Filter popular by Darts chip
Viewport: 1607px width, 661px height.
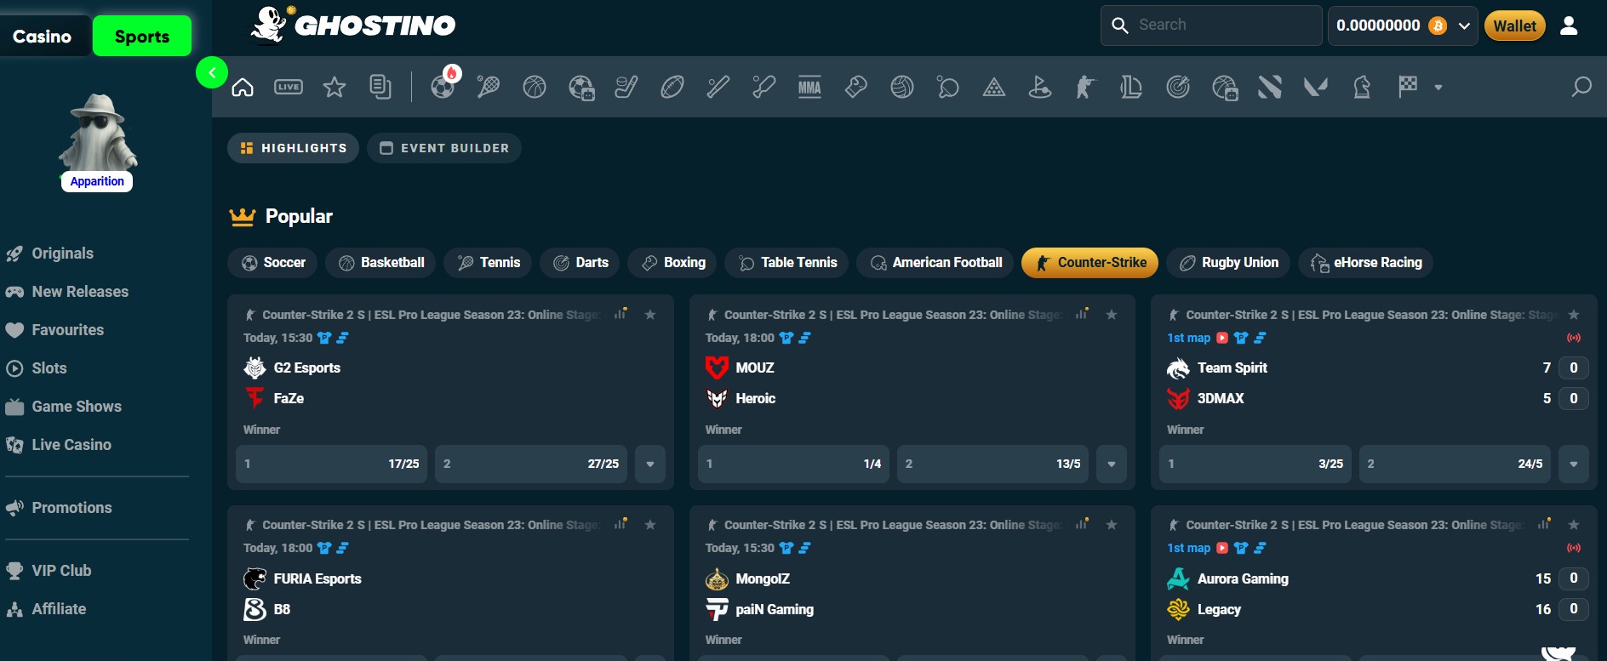click(x=580, y=263)
